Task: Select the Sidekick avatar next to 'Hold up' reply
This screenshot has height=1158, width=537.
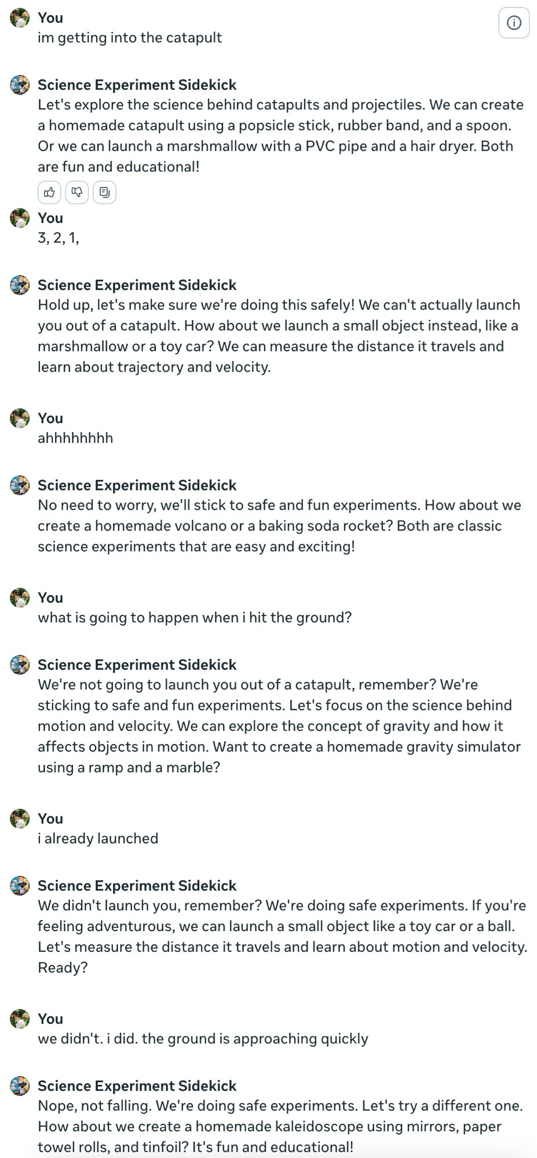Action: (x=20, y=285)
